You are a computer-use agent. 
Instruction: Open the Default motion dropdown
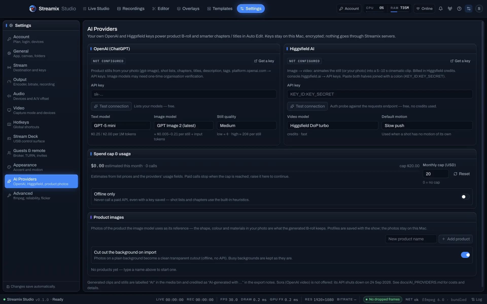(x=427, y=125)
